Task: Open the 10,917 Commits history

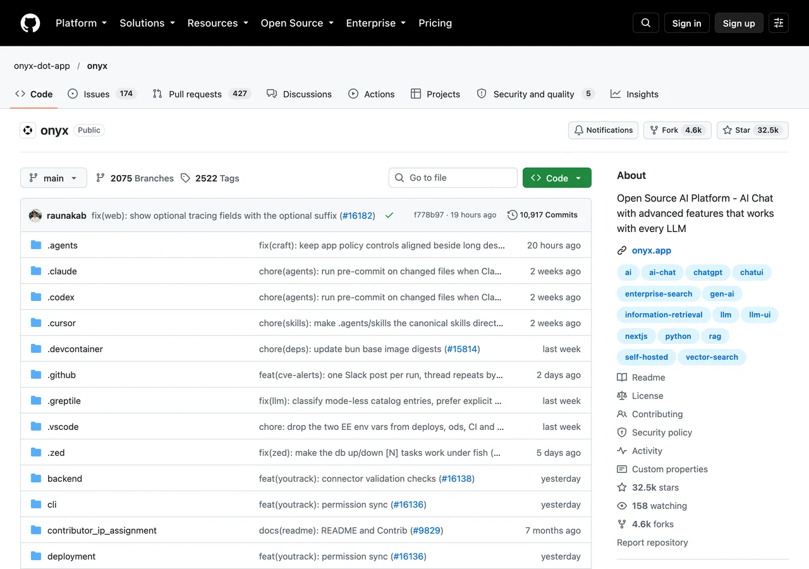Action: click(x=543, y=215)
